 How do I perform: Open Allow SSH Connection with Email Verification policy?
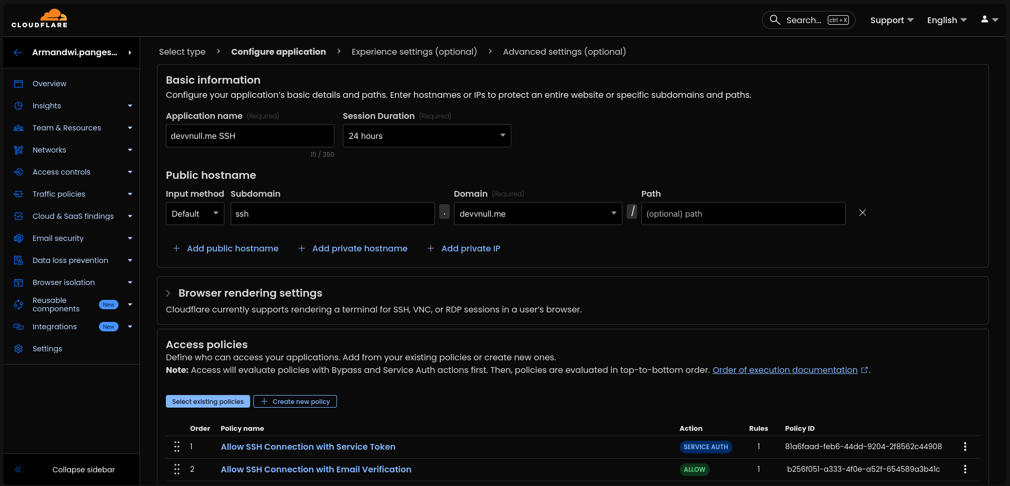[316, 469]
